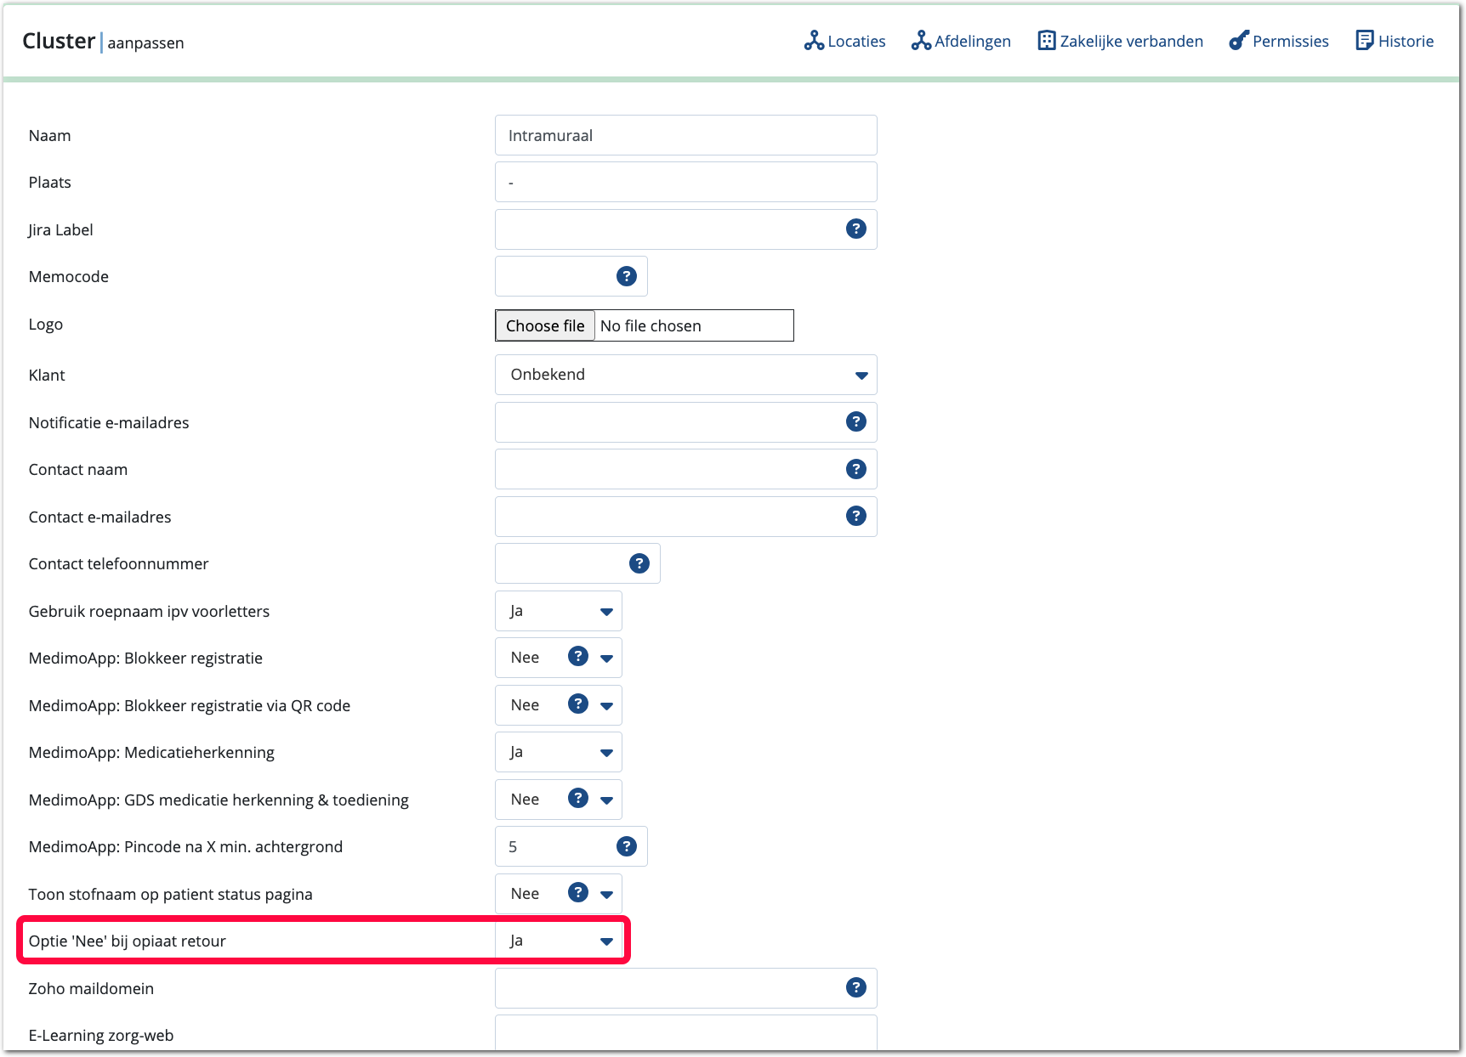1466x1057 pixels.
Task: Click help icon for Pincode na X min.
Action: click(x=626, y=846)
